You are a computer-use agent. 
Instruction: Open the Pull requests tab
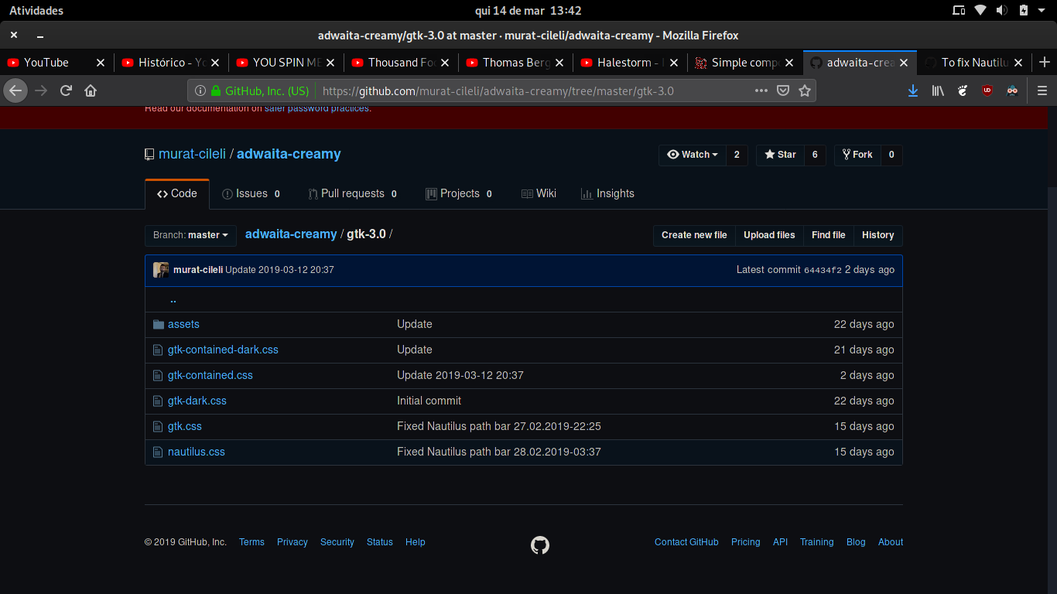pos(352,193)
